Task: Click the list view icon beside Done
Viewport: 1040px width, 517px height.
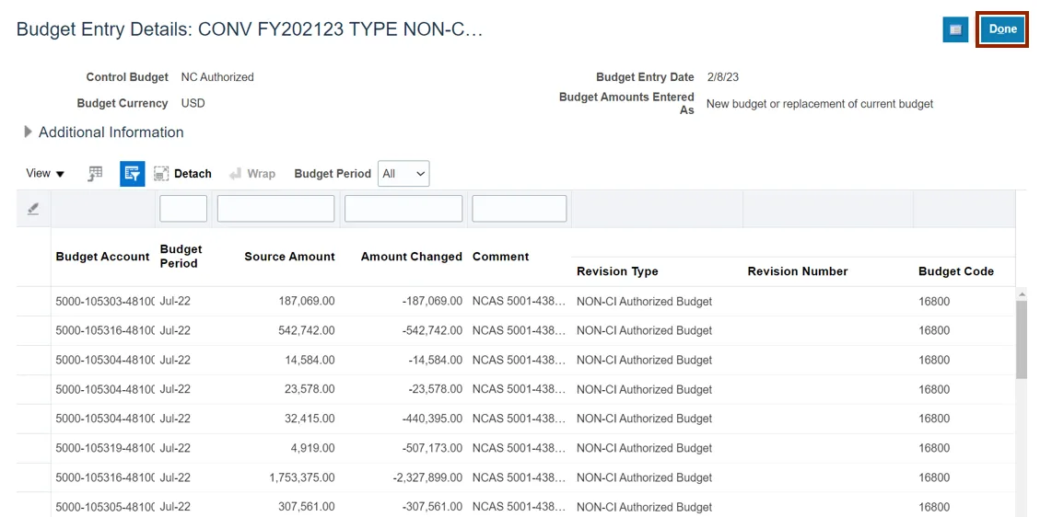Action: tap(955, 29)
